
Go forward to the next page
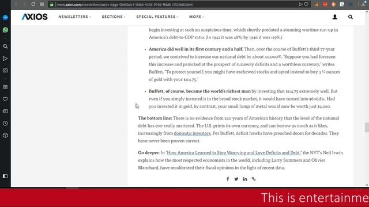pyautogui.click(x=24, y=4)
